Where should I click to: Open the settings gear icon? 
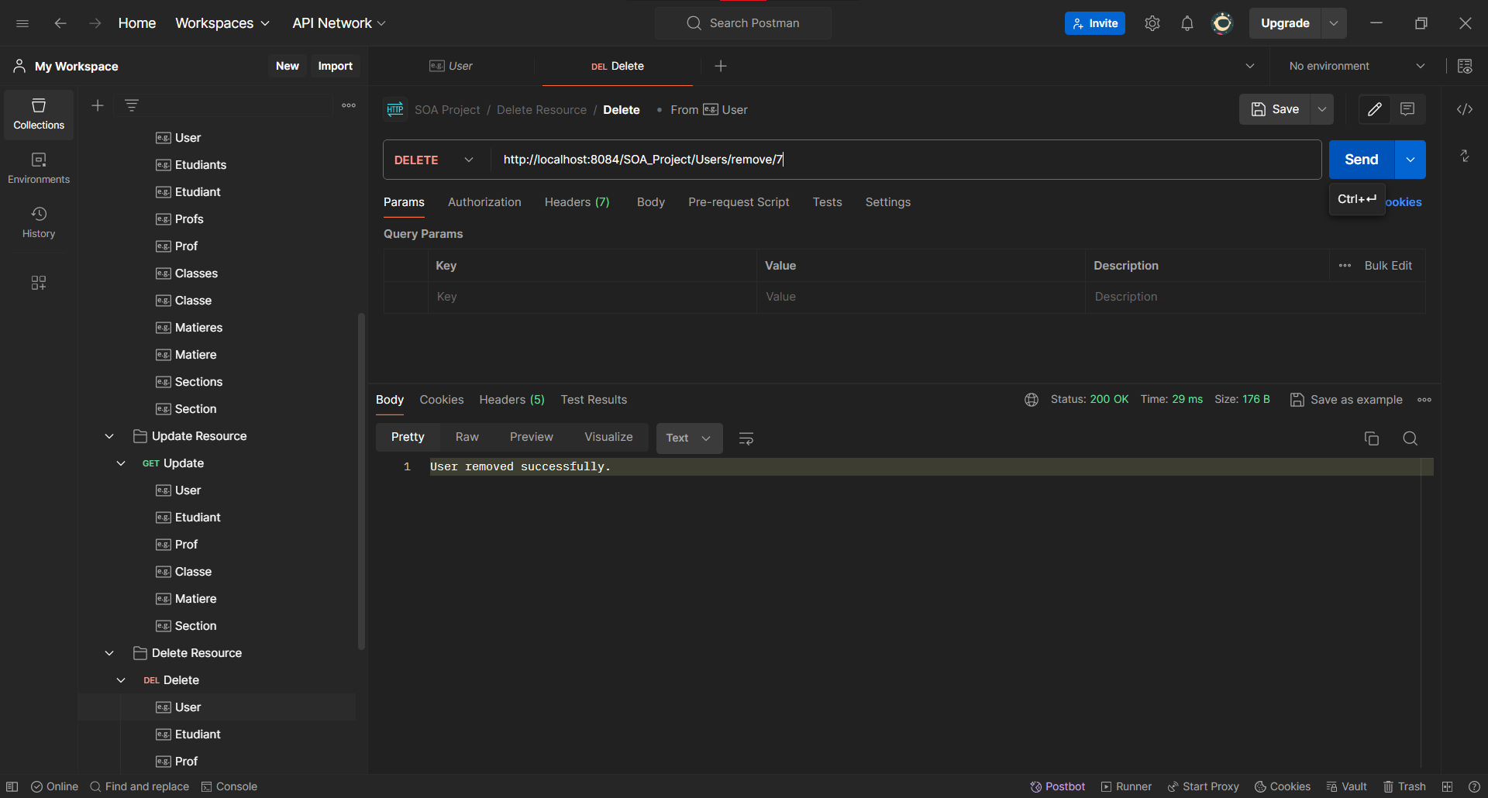pos(1152,23)
